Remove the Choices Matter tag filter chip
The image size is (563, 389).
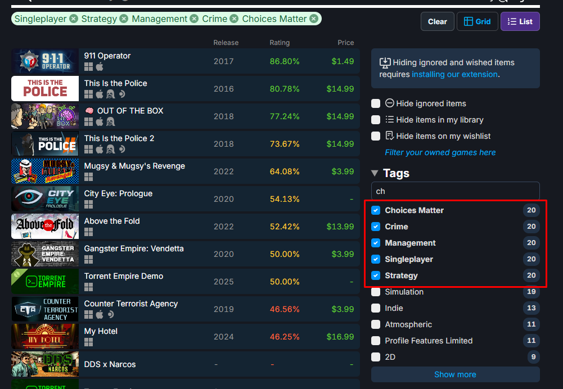click(x=314, y=19)
